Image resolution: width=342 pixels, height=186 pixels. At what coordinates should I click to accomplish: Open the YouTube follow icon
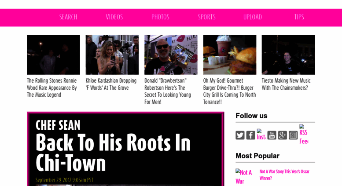[272, 135]
